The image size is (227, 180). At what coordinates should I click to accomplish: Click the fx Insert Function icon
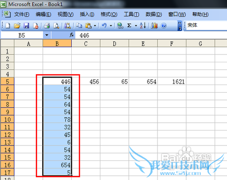[x=72, y=35]
